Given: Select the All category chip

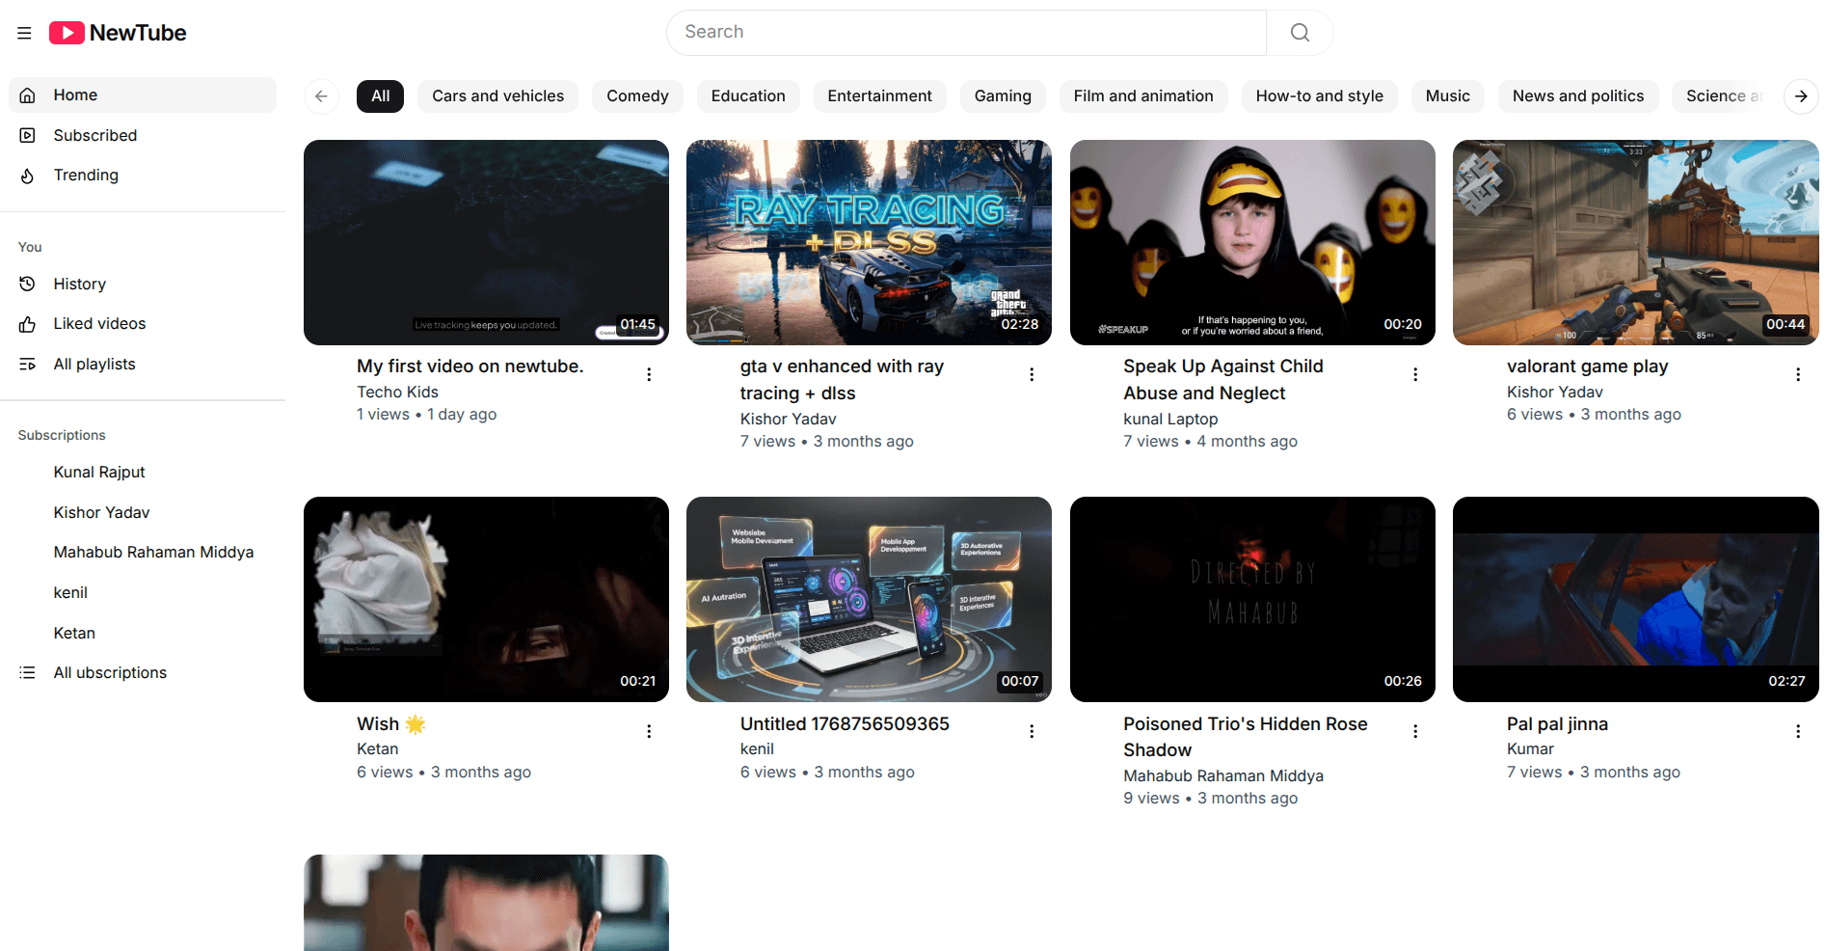Looking at the screenshot, I should (x=381, y=96).
